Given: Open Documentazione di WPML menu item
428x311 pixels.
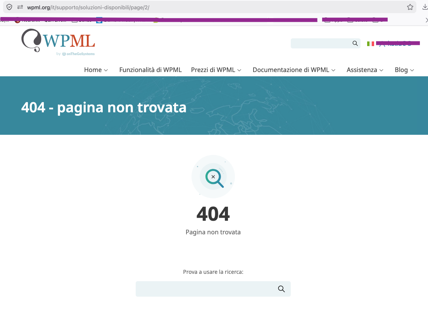Looking at the screenshot, I should click(291, 70).
